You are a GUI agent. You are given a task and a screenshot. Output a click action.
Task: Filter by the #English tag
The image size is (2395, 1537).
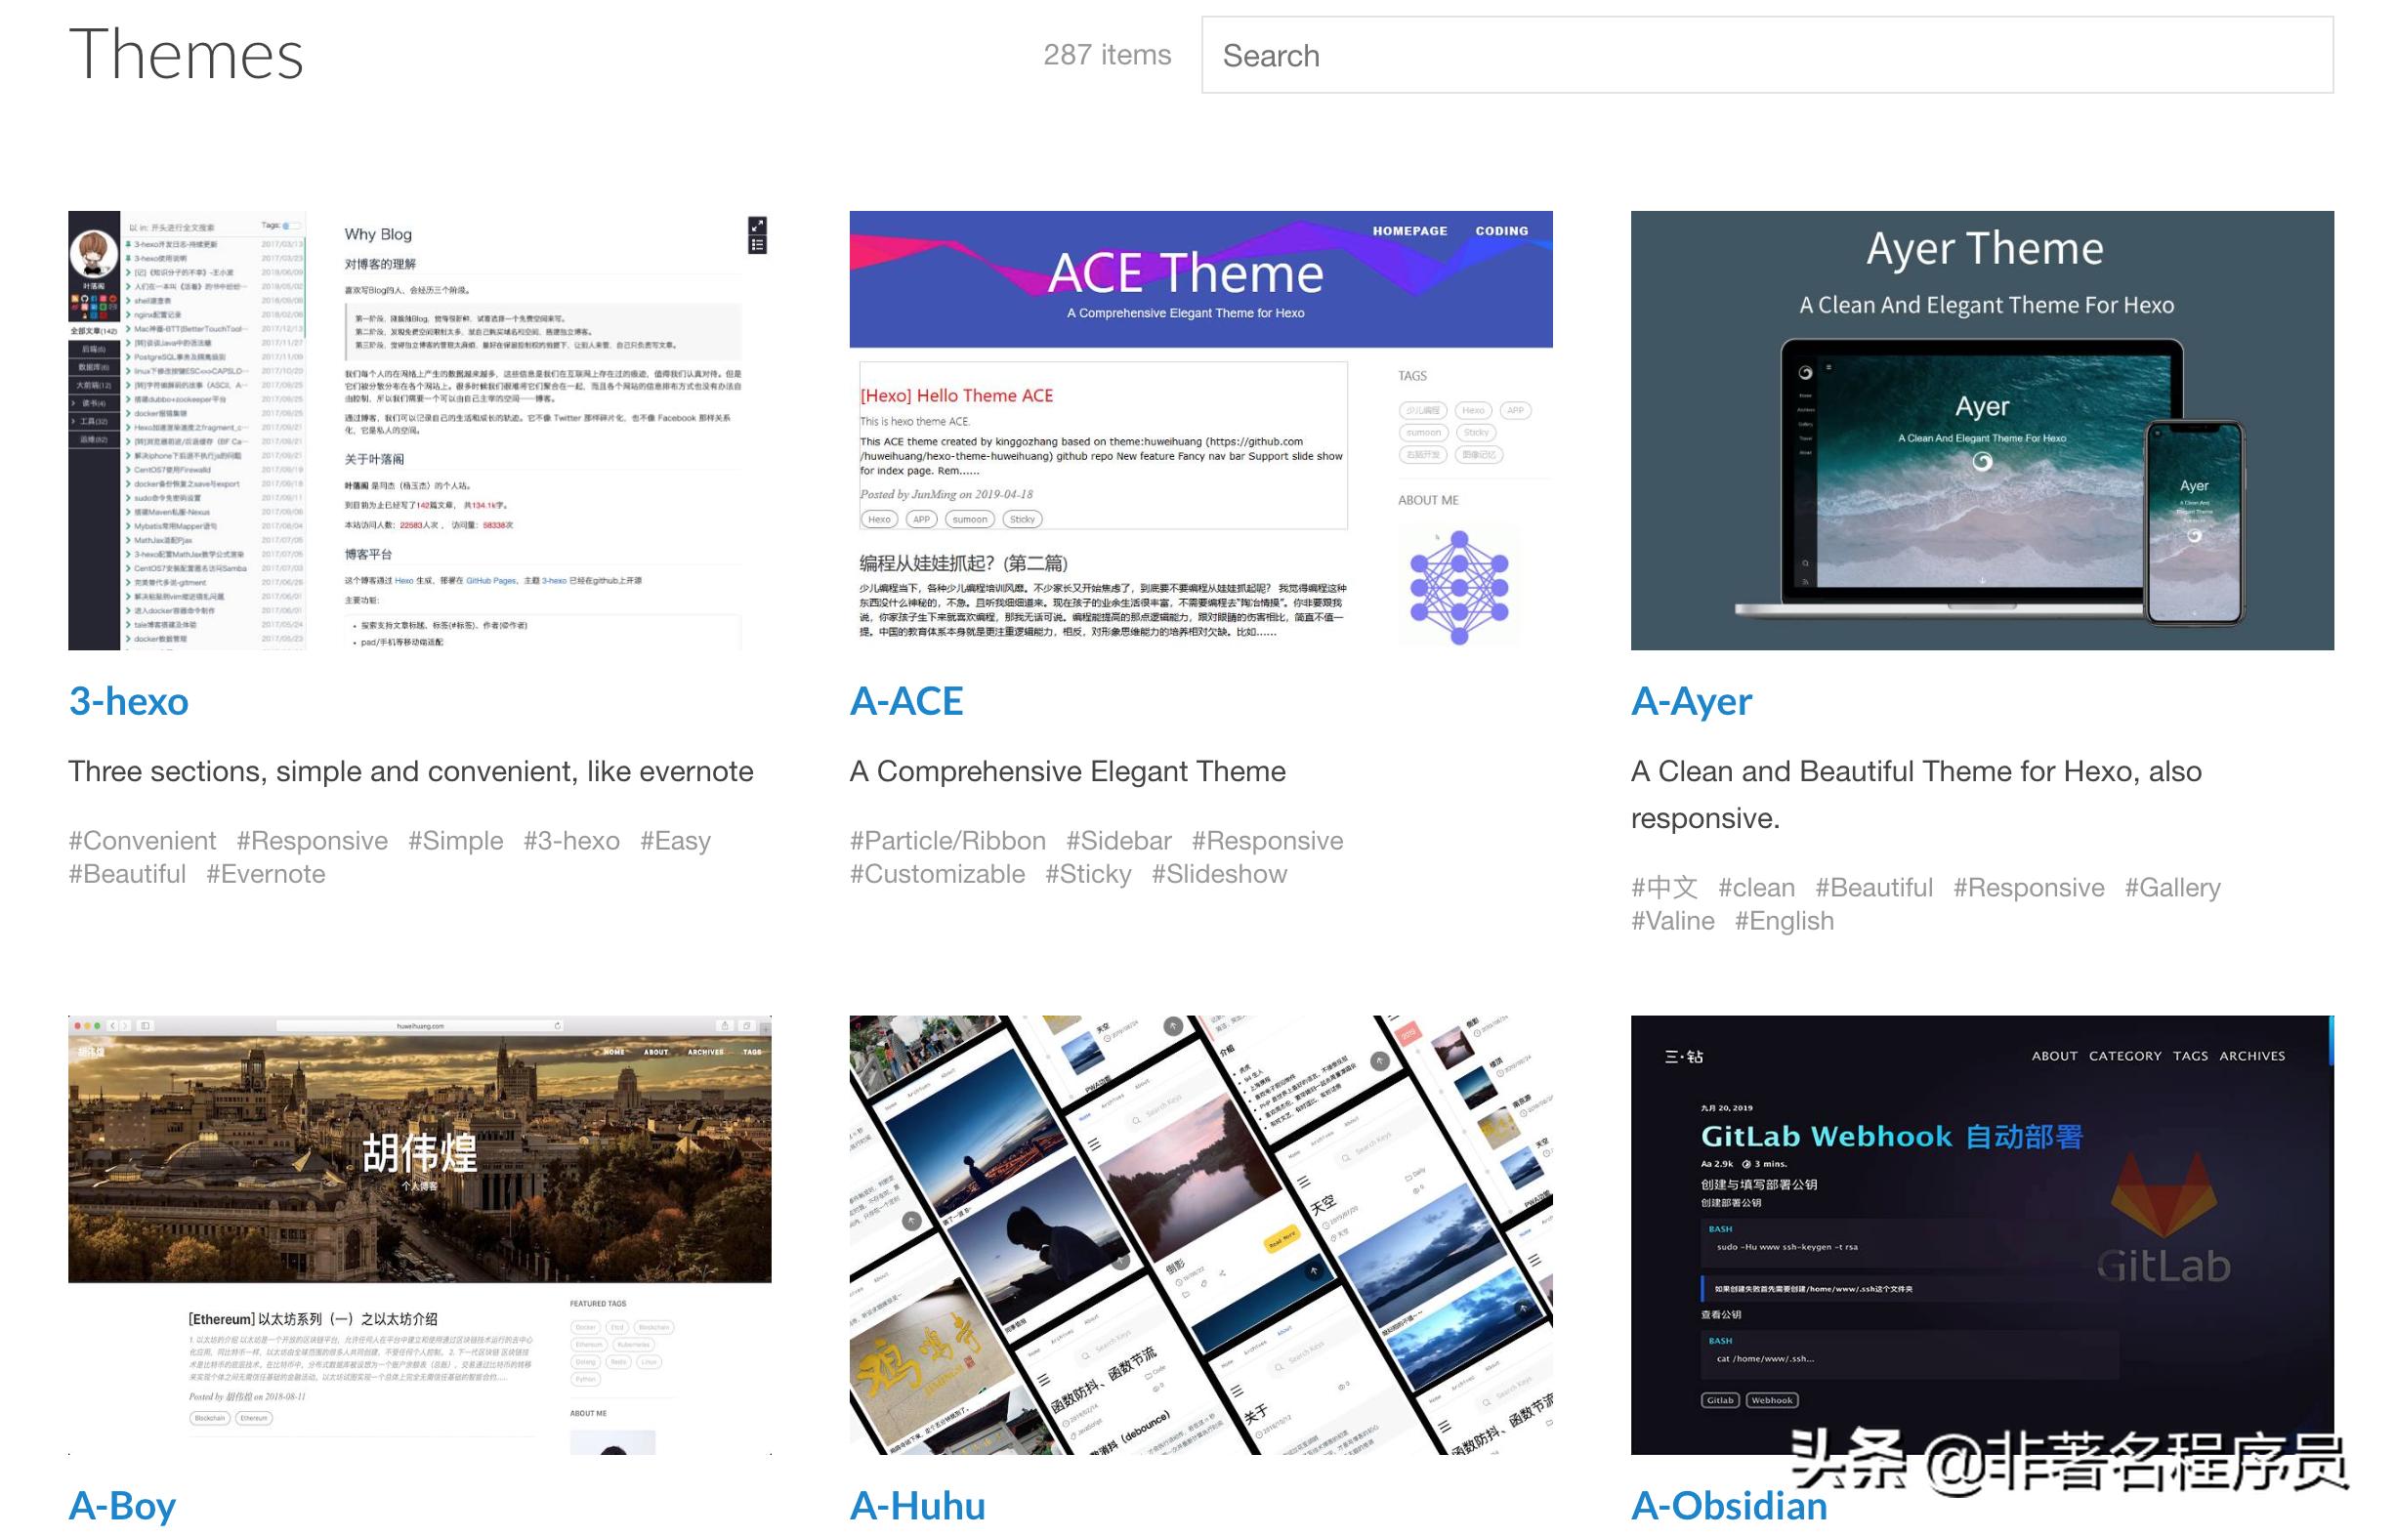point(1784,921)
